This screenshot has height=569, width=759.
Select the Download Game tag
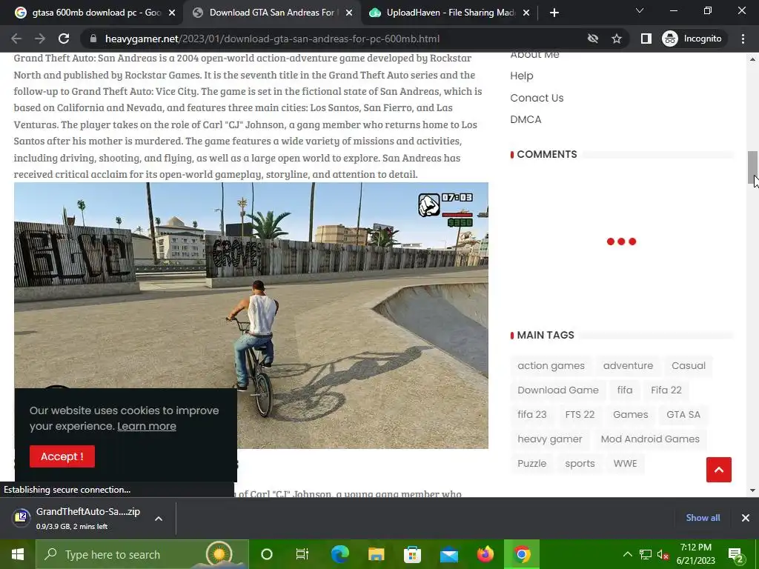tap(557, 390)
